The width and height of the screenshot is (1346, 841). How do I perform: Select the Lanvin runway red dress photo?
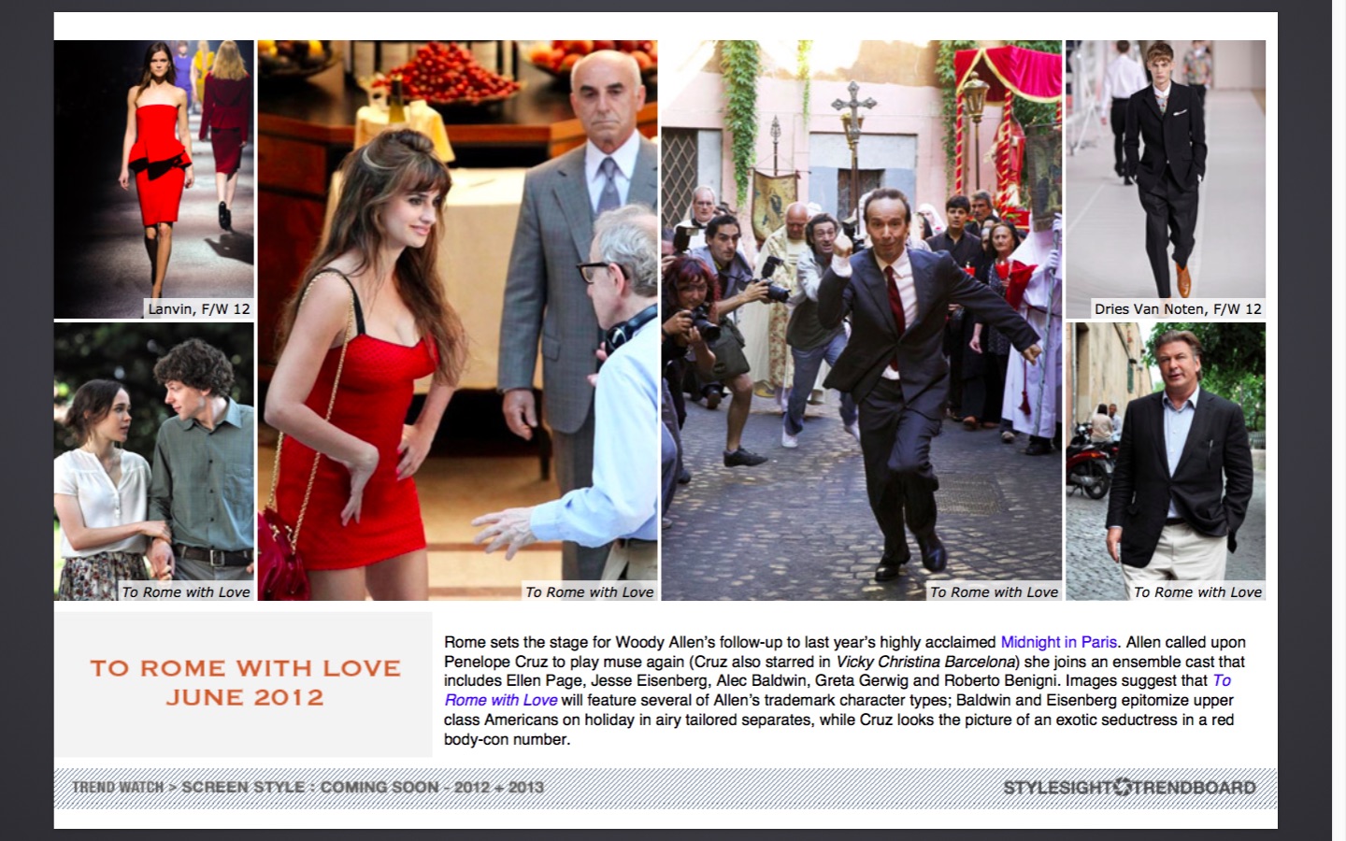click(x=154, y=179)
